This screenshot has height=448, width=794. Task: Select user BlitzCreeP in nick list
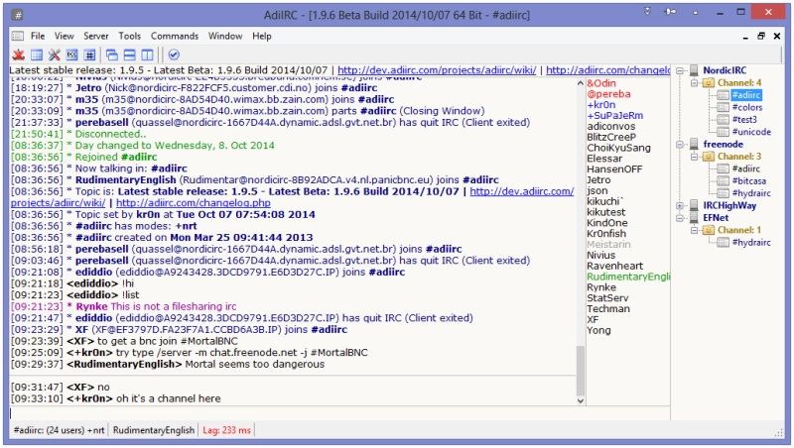(611, 137)
